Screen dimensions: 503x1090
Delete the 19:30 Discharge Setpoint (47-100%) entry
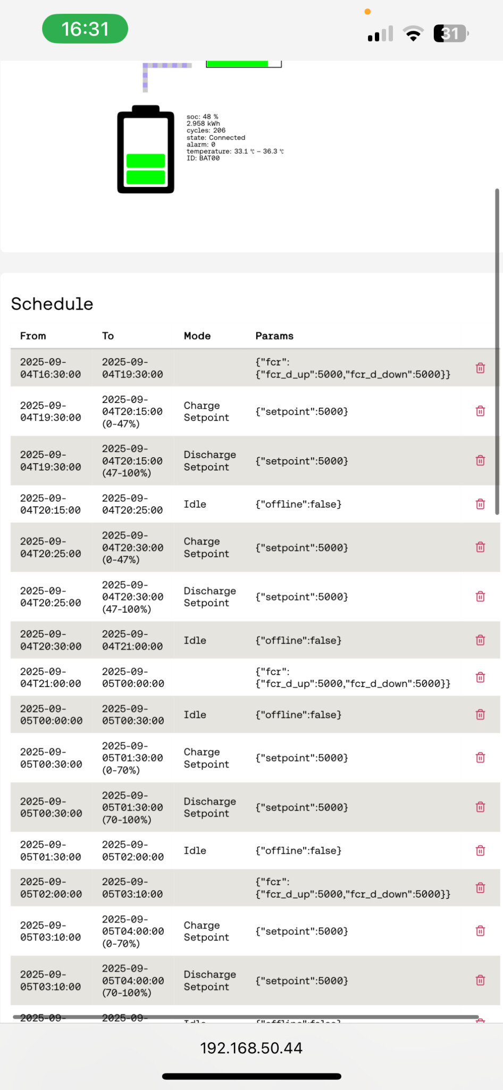click(x=480, y=460)
